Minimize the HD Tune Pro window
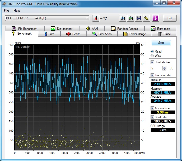Viewport: 182px width, 161px height. pyautogui.click(x=157, y=3)
